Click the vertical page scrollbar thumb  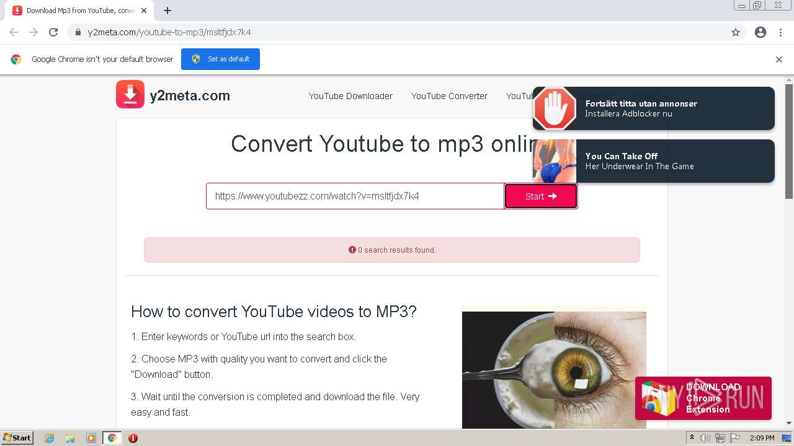point(789,141)
